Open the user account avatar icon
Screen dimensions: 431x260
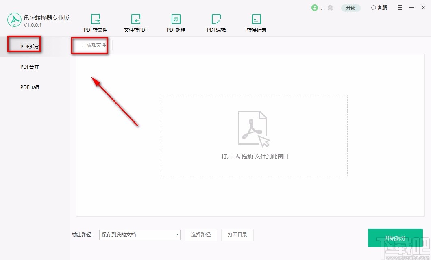pyautogui.click(x=316, y=7)
